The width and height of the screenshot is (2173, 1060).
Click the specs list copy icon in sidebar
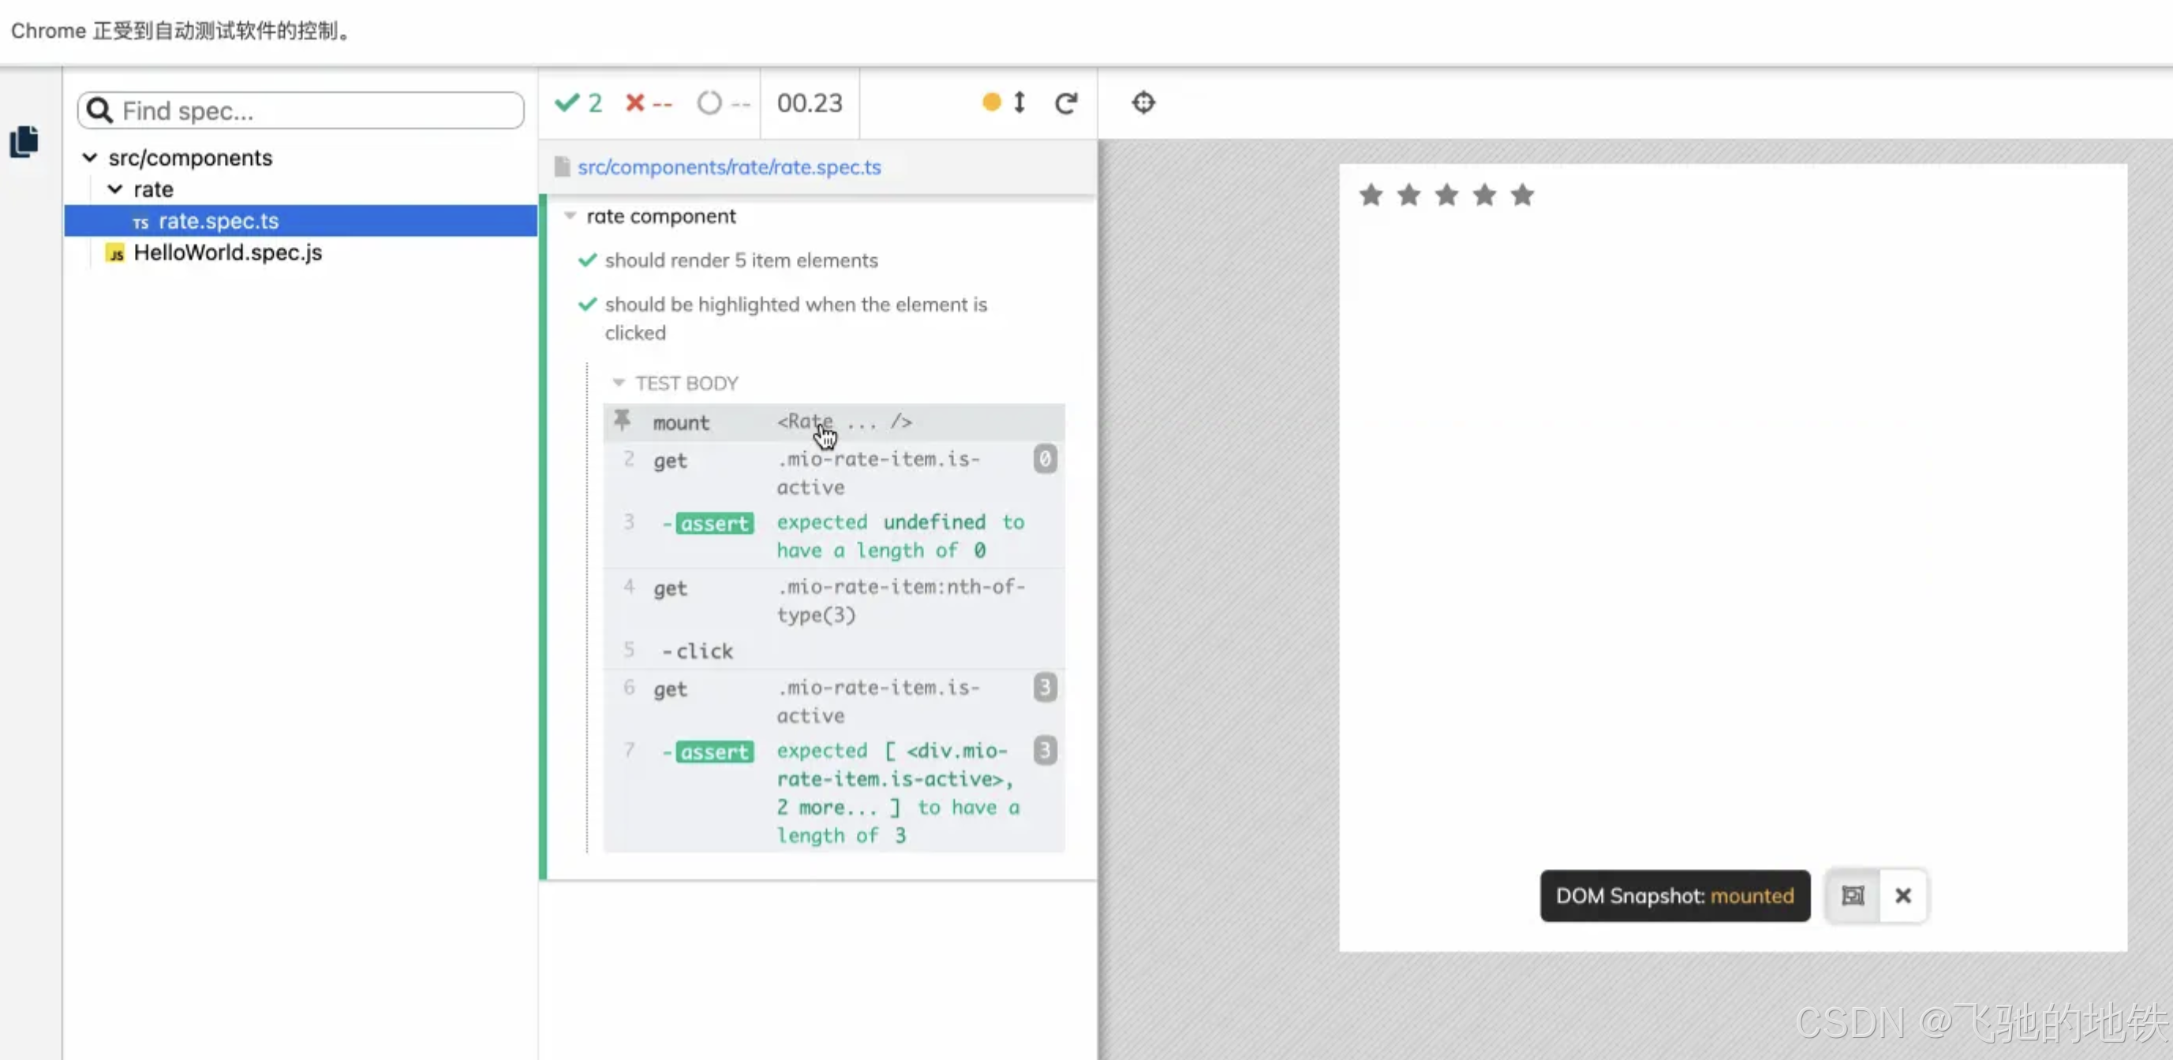(24, 141)
